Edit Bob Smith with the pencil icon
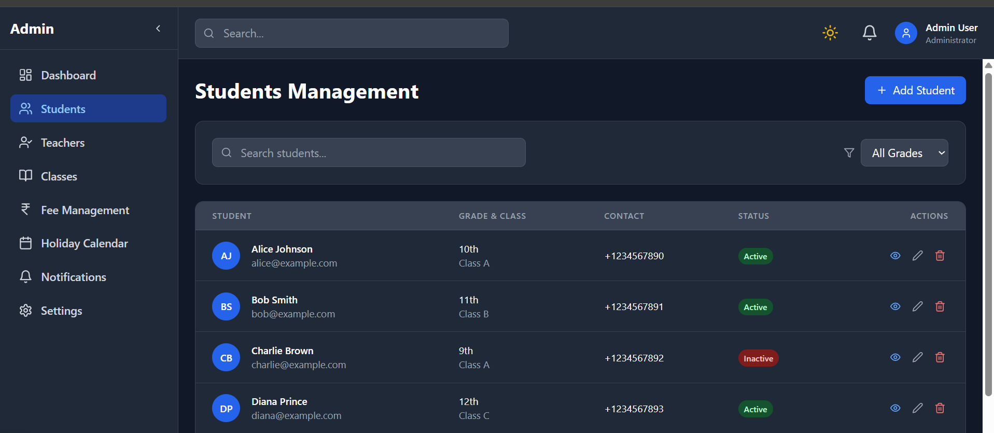 click(x=918, y=306)
